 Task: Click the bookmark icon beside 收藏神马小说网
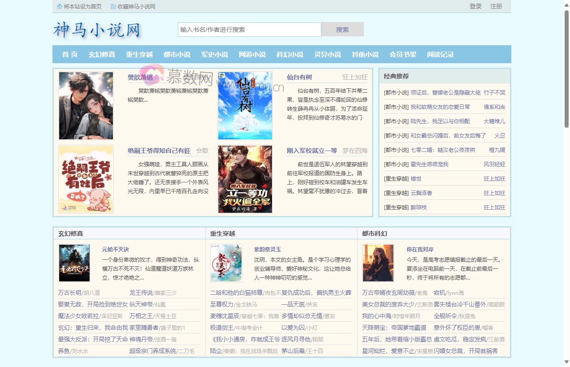click(113, 7)
